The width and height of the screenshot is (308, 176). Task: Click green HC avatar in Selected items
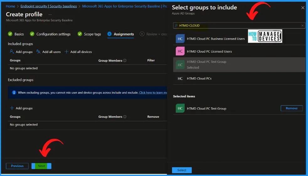[180, 108]
